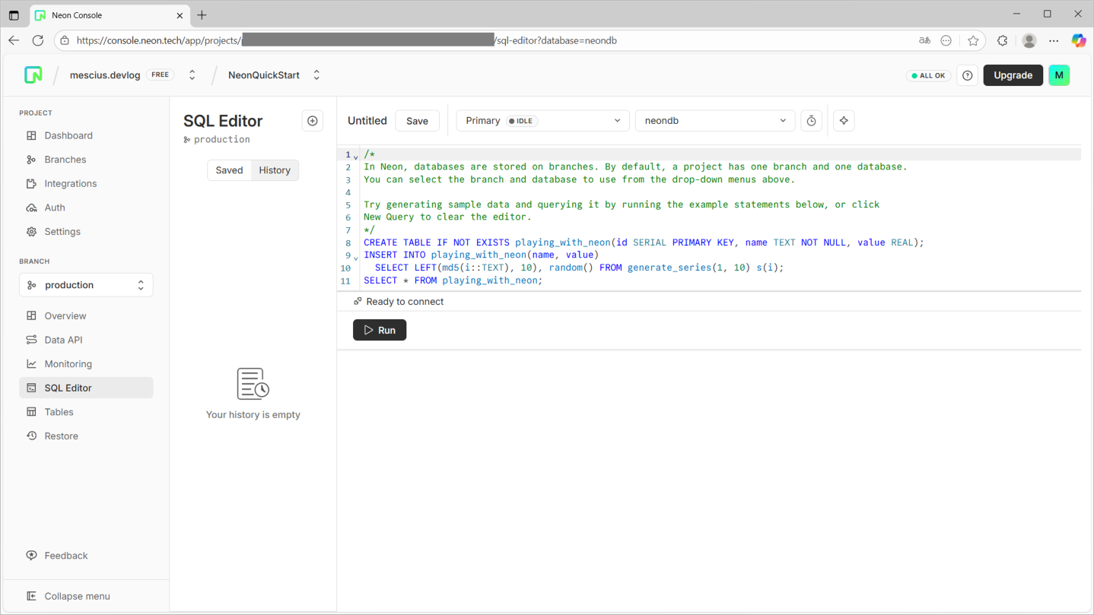Click the AI sparkle assistant icon
The height and width of the screenshot is (615, 1094).
[x=844, y=121]
